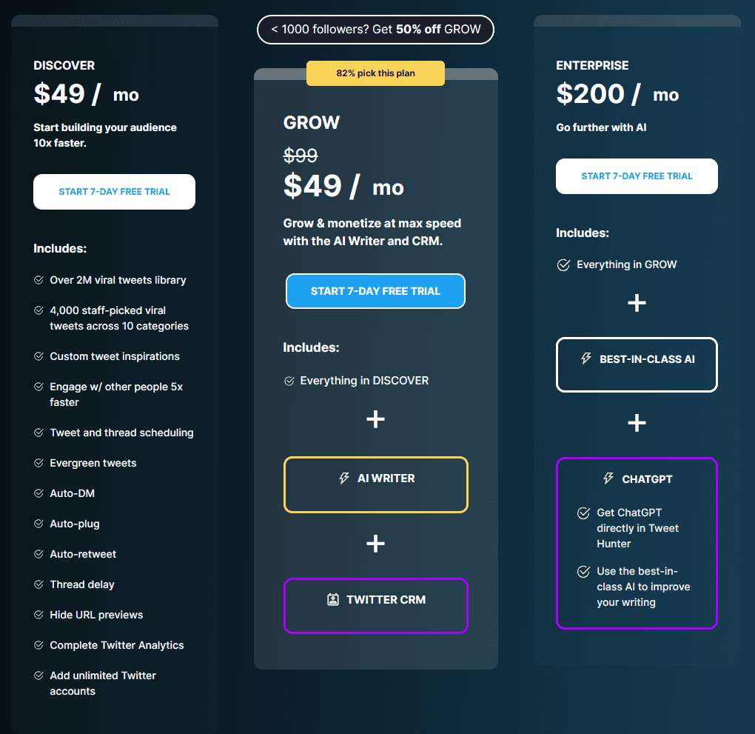This screenshot has height=734, width=755.
Task: Select the TWITTER CRM feature box
Action: coord(375,606)
